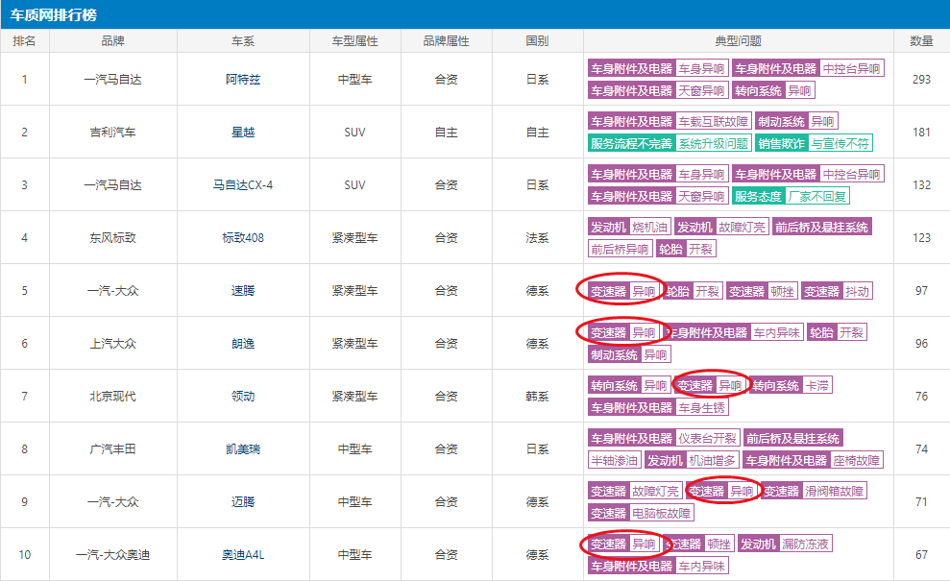The height and width of the screenshot is (581, 950).
Task: Open the 与宣传不符 complaint tag
Action: [840, 143]
